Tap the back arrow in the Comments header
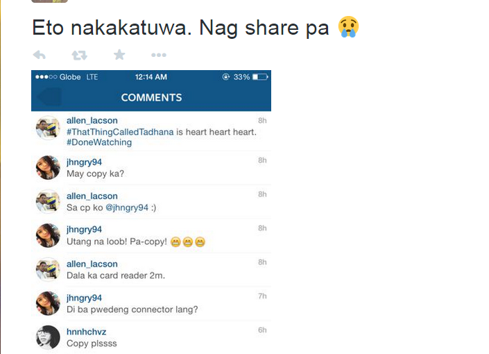The height and width of the screenshot is (354, 489). (x=49, y=97)
